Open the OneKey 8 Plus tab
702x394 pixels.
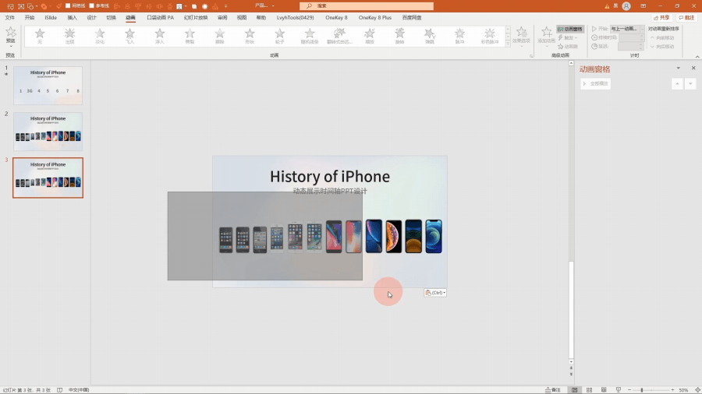pos(374,17)
